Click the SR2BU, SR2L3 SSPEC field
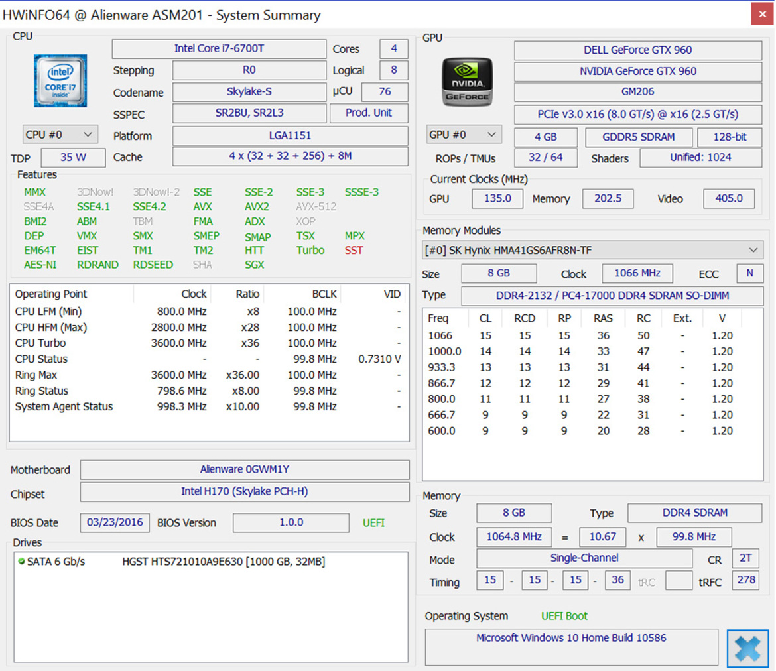The image size is (776, 671). pos(249,113)
